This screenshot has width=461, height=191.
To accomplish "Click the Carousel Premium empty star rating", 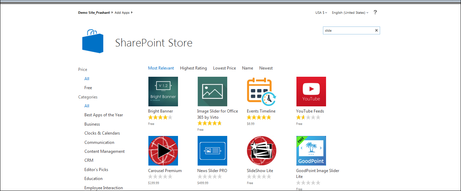I will [x=160, y=177].
